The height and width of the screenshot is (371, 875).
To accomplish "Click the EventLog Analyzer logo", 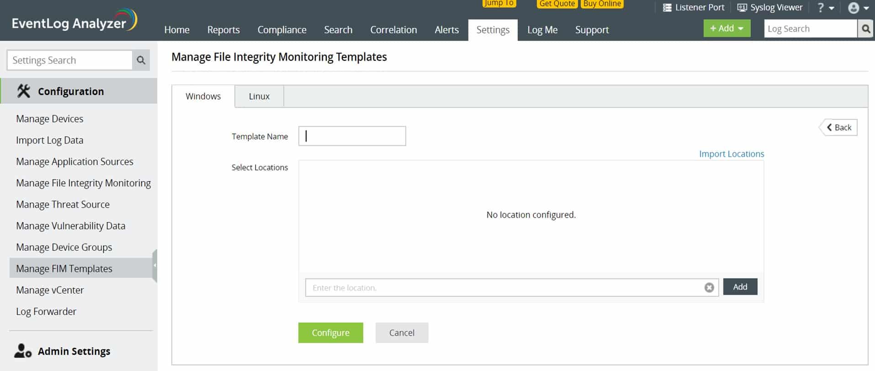I will pos(74,21).
